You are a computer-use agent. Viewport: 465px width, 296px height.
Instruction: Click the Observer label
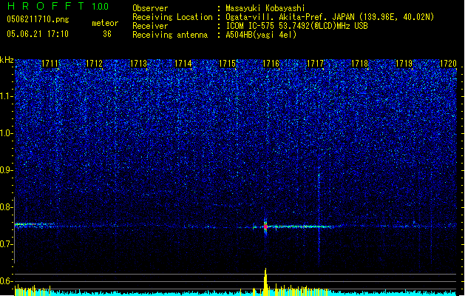coord(150,8)
